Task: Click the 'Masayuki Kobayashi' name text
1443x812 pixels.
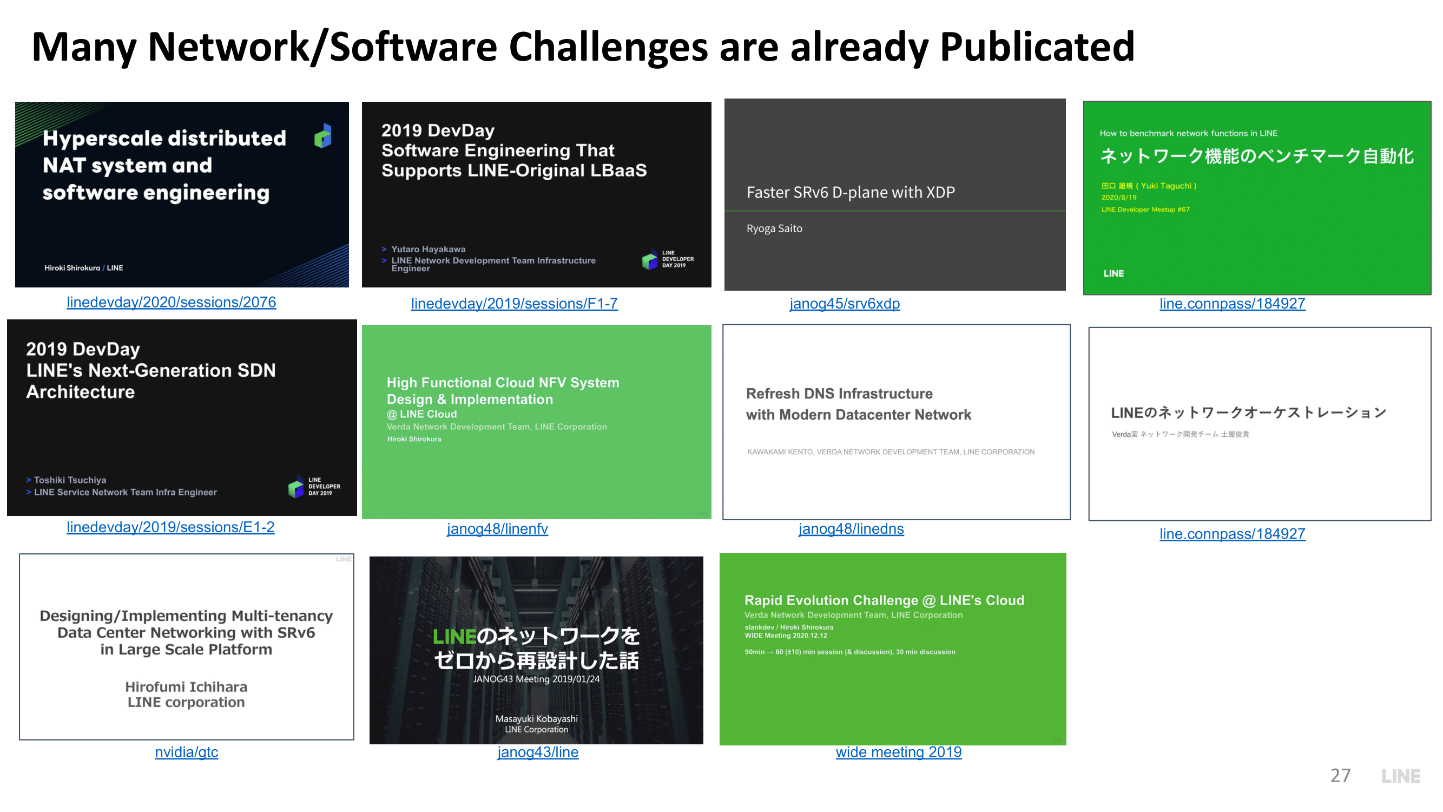Action: pos(536,718)
